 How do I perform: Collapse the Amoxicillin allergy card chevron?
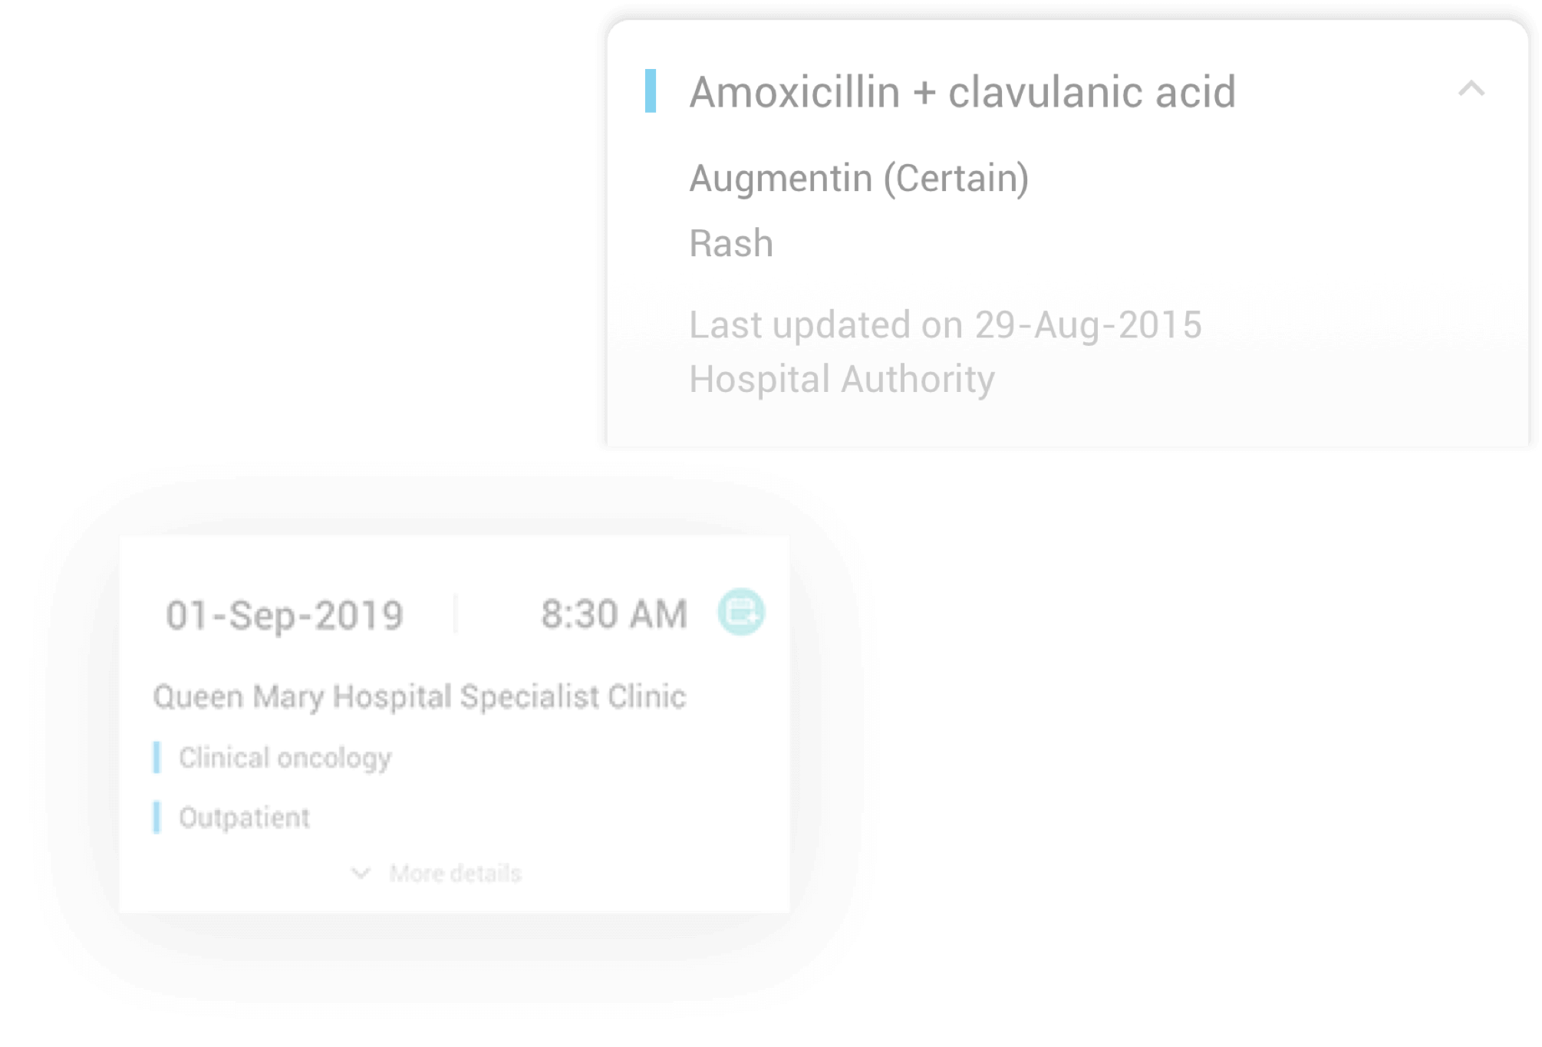tap(1471, 89)
